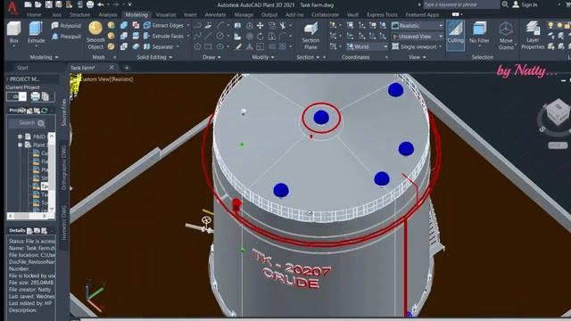The image size is (571, 321).
Task: Expand the Modify panel title
Action: (x=262, y=57)
